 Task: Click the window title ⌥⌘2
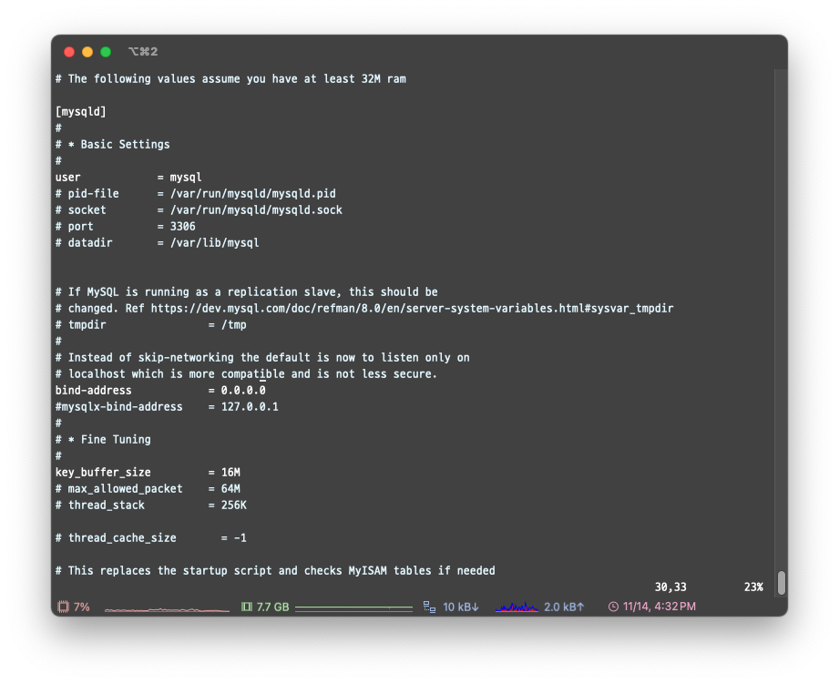pos(143,52)
